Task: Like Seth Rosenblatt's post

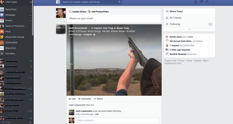Action: pyautogui.click(x=72, y=99)
